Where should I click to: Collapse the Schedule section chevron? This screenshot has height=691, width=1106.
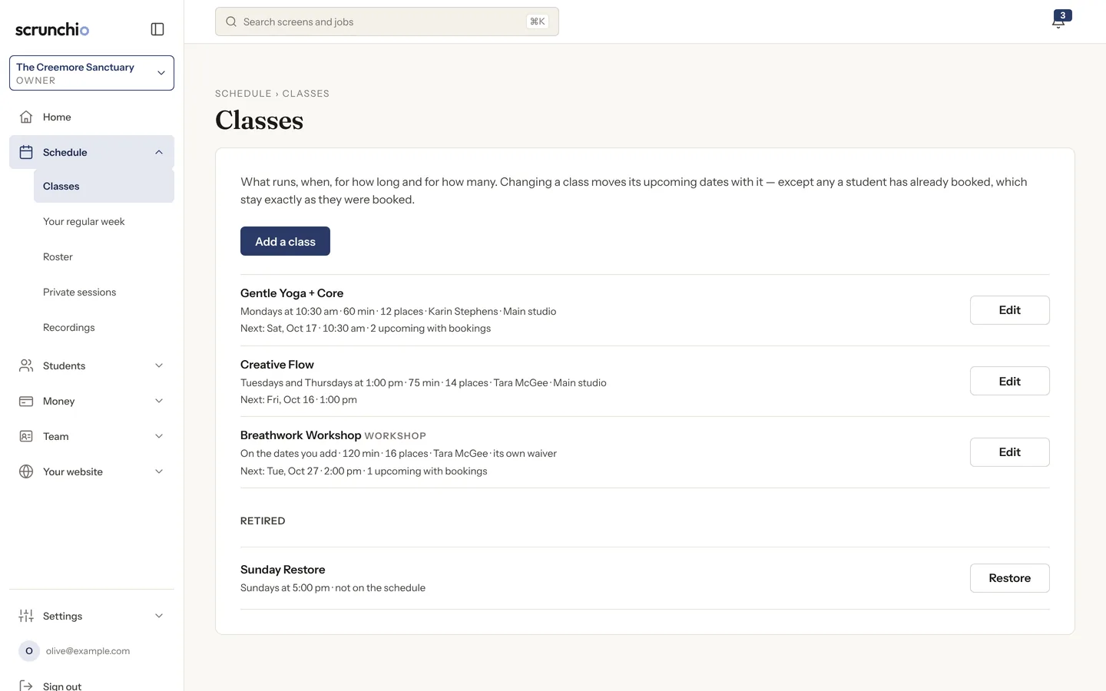(x=159, y=152)
